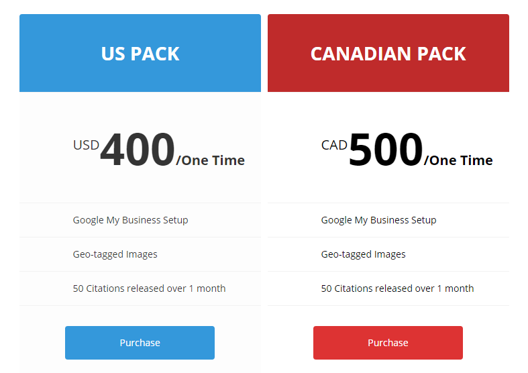Click the CAD currency label

[x=334, y=145]
